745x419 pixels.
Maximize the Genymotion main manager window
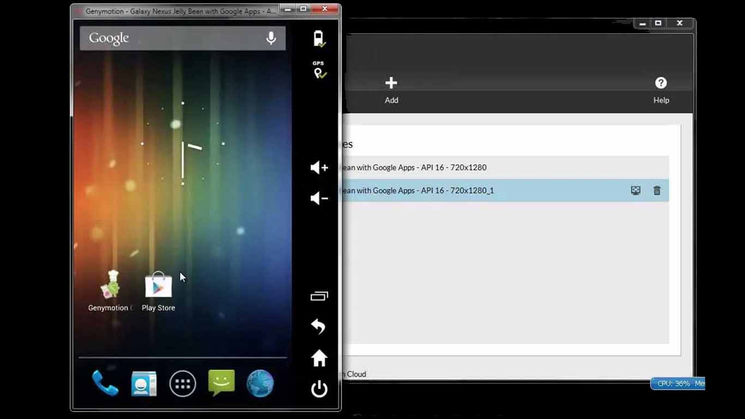coord(658,23)
